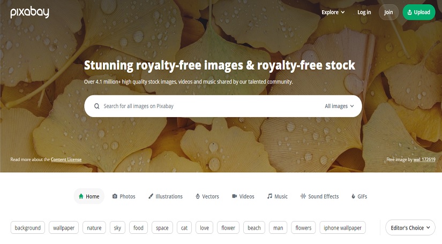The image size is (442, 244).
Task: Click the iphone wallpaper tag
Action: click(342, 227)
